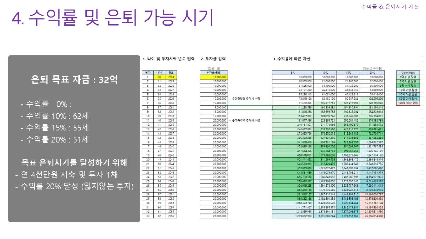Click the '30억 이상 달성' legend swatch
This screenshot has width=426, height=239.
(x=408, y=94)
